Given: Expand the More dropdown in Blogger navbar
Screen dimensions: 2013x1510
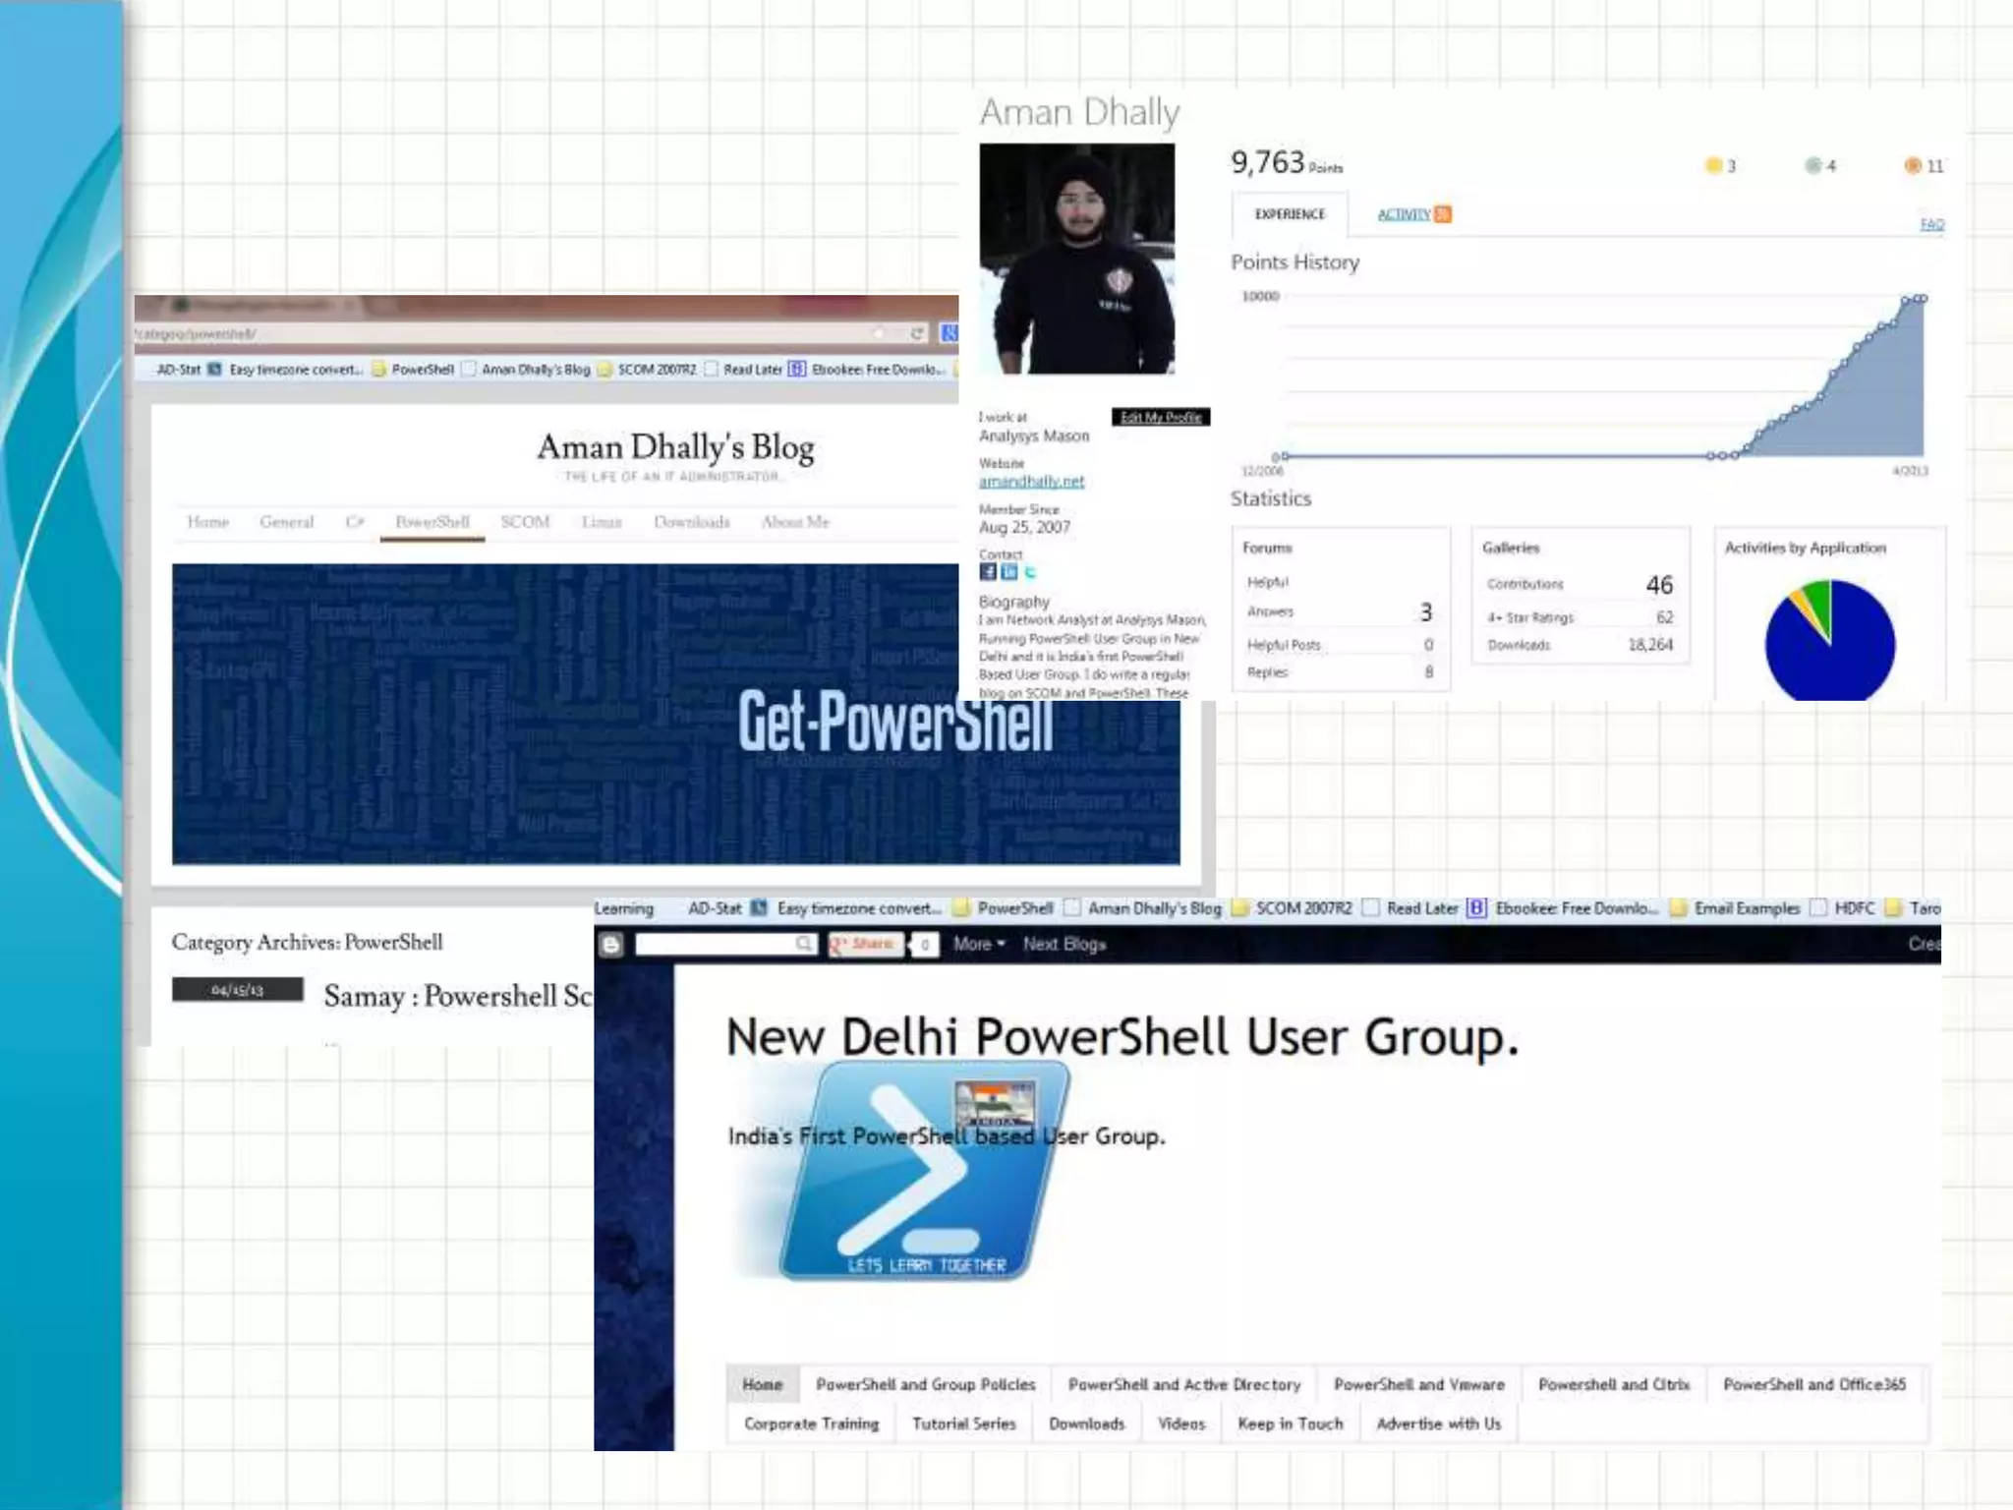Looking at the screenshot, I should (x=979, y=944).
